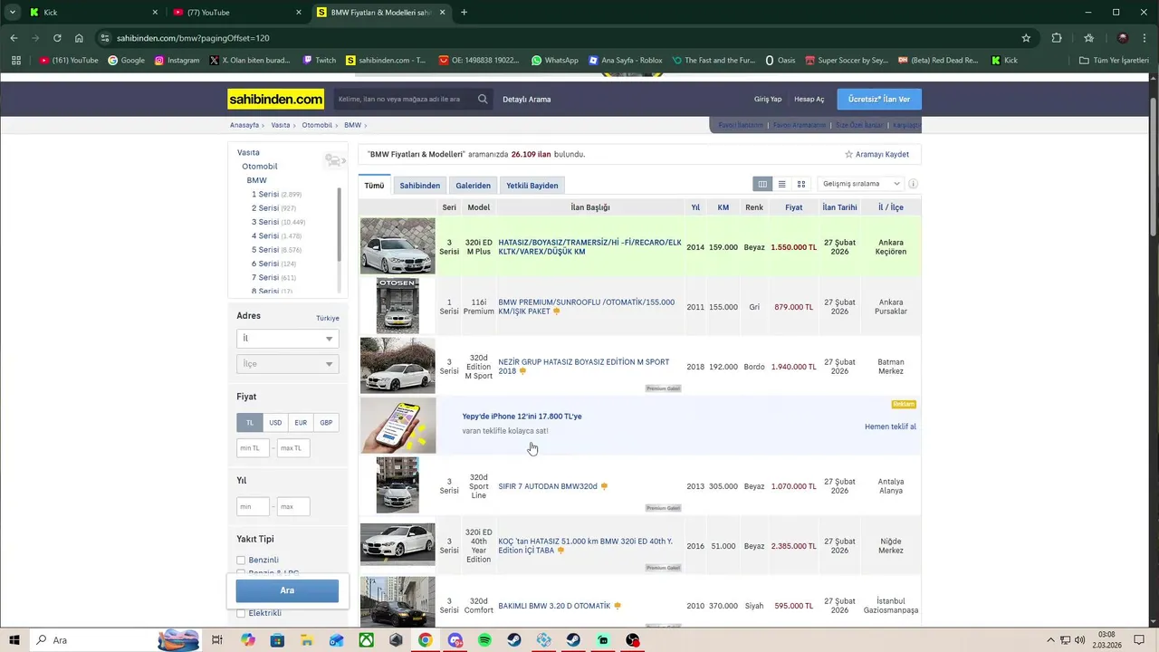Image resolution: width=1159 pixels, height=652 pixels.
Task: Open Chrome tab search dropdown arrow
Action: pos(13,13)
